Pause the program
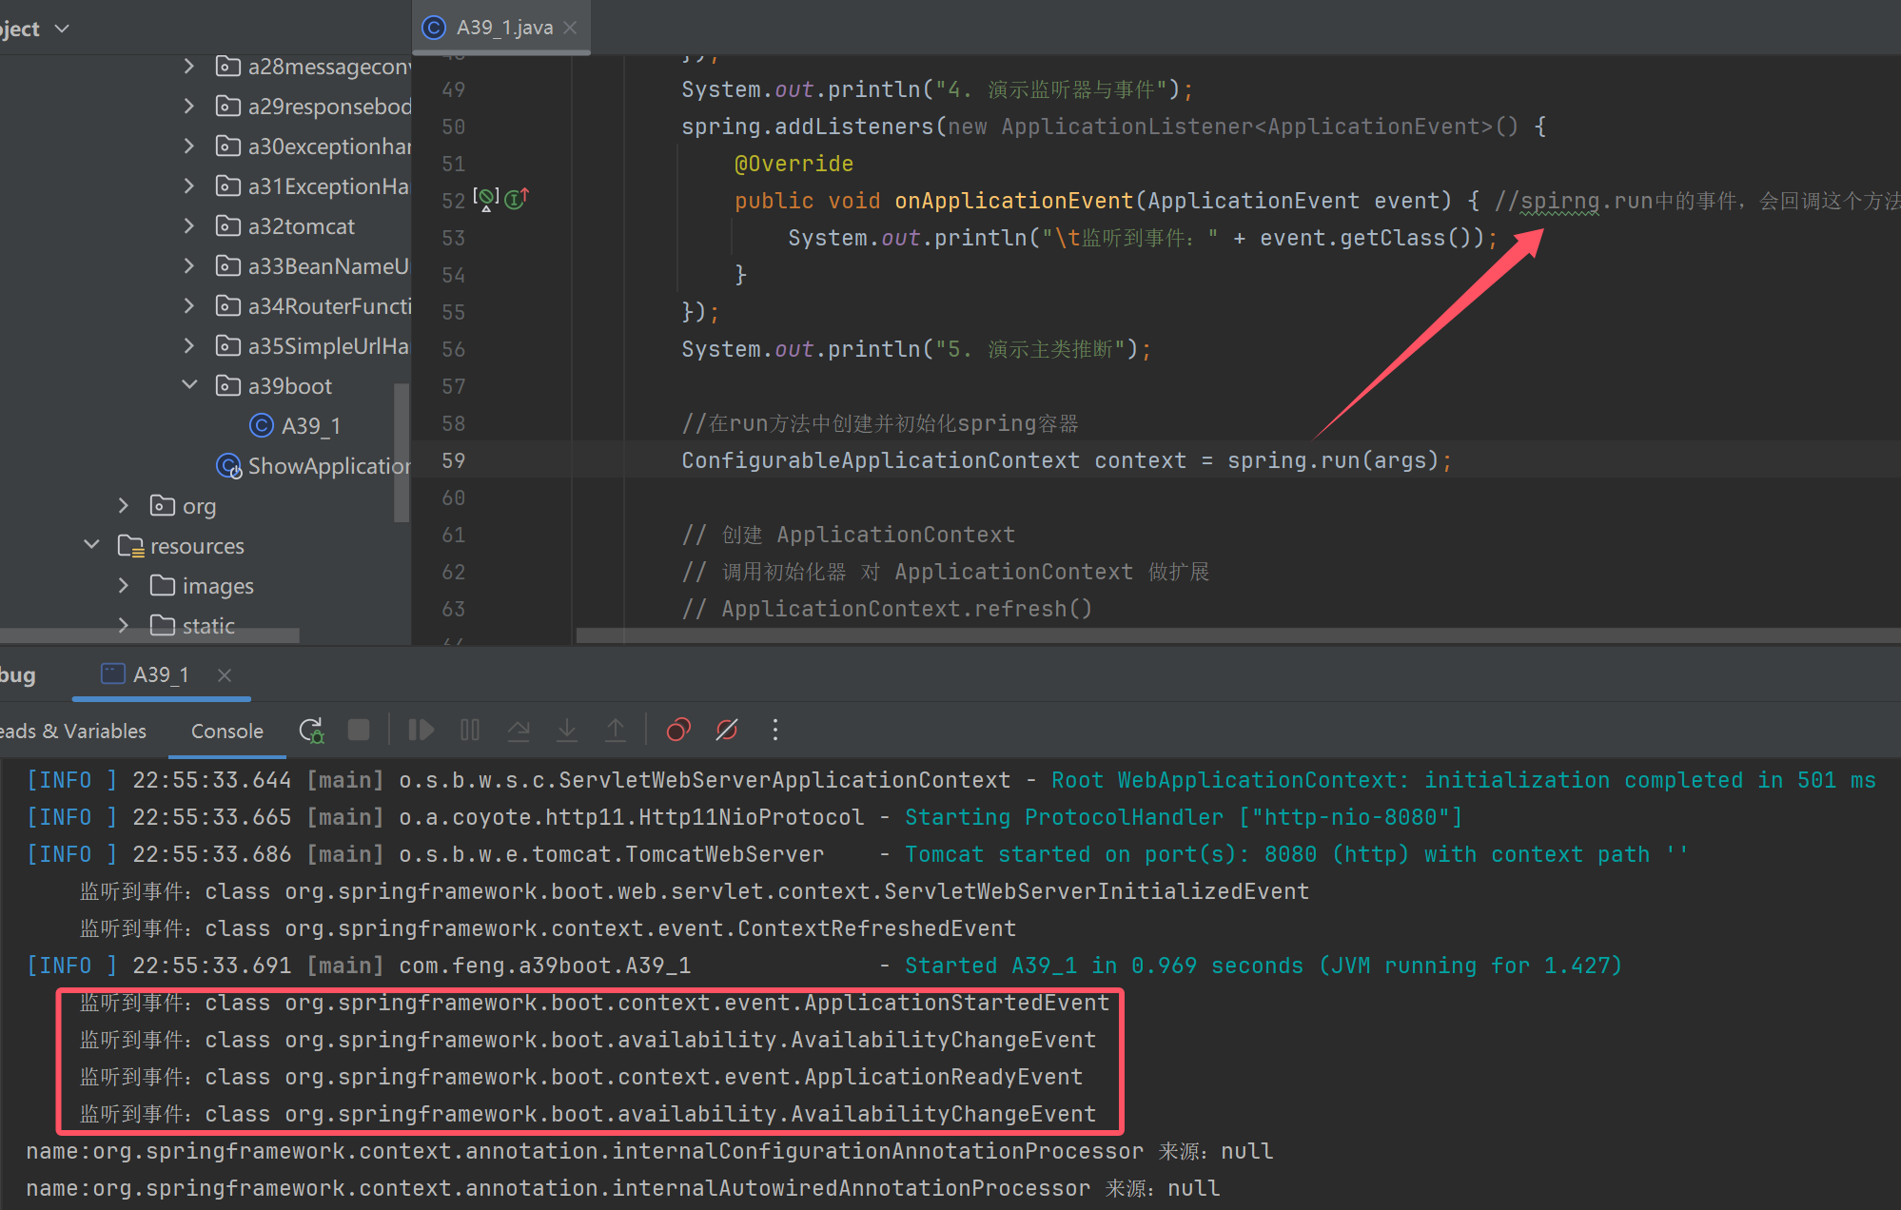 (x=470, y=730)
